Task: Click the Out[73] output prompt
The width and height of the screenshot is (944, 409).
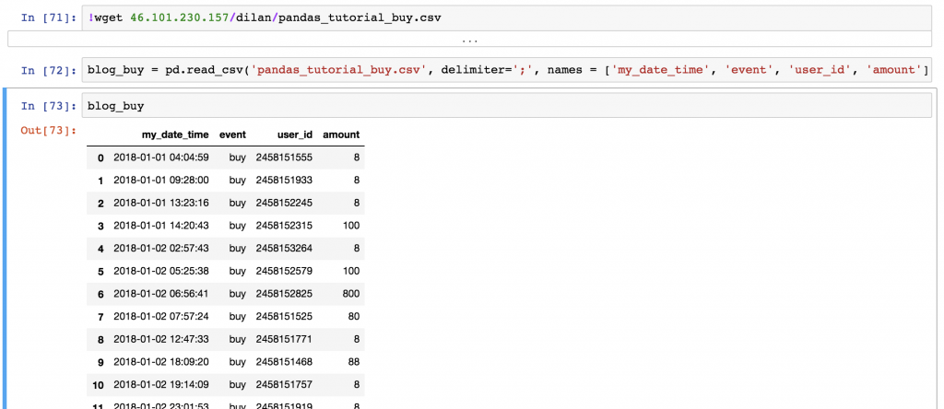Action: pos(48,131)
